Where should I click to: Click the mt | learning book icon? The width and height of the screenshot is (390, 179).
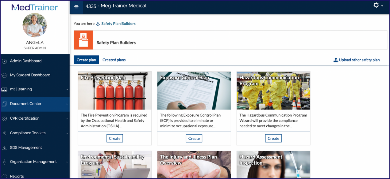click(x=4, y=89)
